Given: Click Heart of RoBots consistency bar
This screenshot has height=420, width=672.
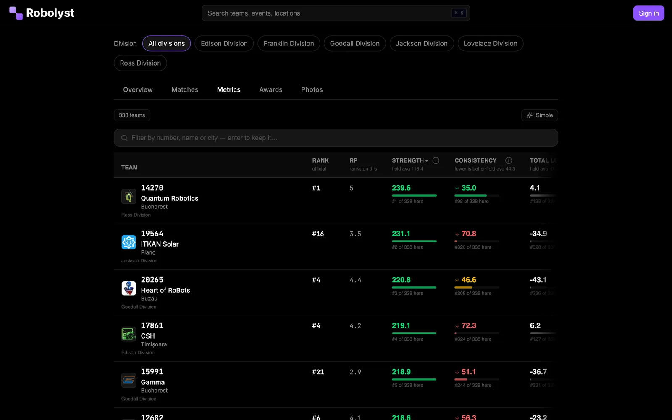Looking at the screenshot, I should [x=477, y=287].
